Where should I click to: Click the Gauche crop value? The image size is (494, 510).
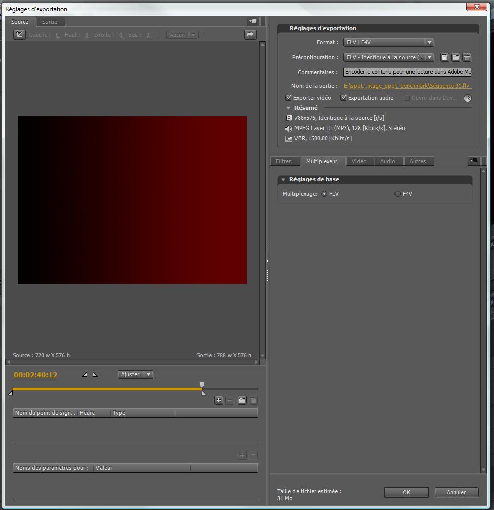[57, 35]
